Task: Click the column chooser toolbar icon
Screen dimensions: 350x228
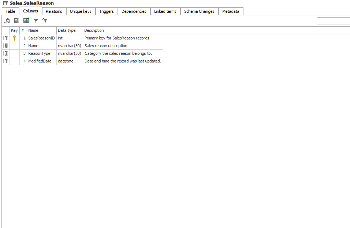Action: [x=16, y=21]
